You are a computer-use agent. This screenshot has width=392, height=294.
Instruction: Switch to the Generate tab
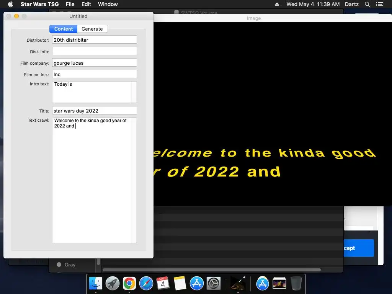(x=92, y=29)
